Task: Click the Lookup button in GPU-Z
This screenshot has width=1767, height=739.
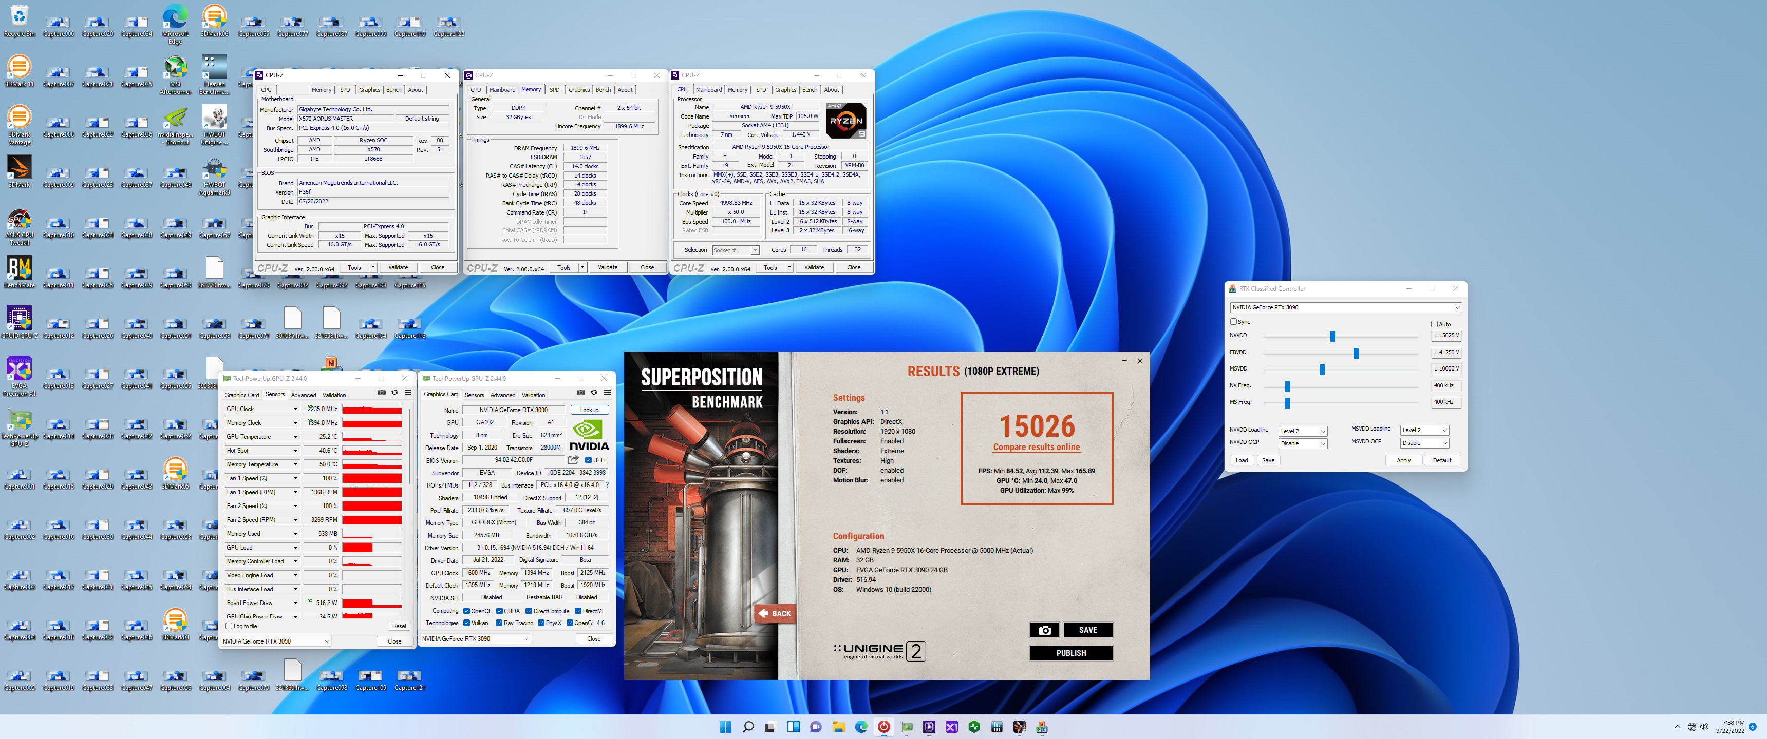Action: pos(589,410)
